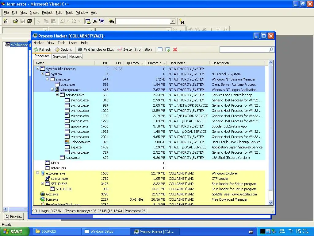Image resolution: width=314 pixels, height=236 pixels.
Task: Click the binoculars Search icon in Visual C++
Action: [x=182, y=21]
